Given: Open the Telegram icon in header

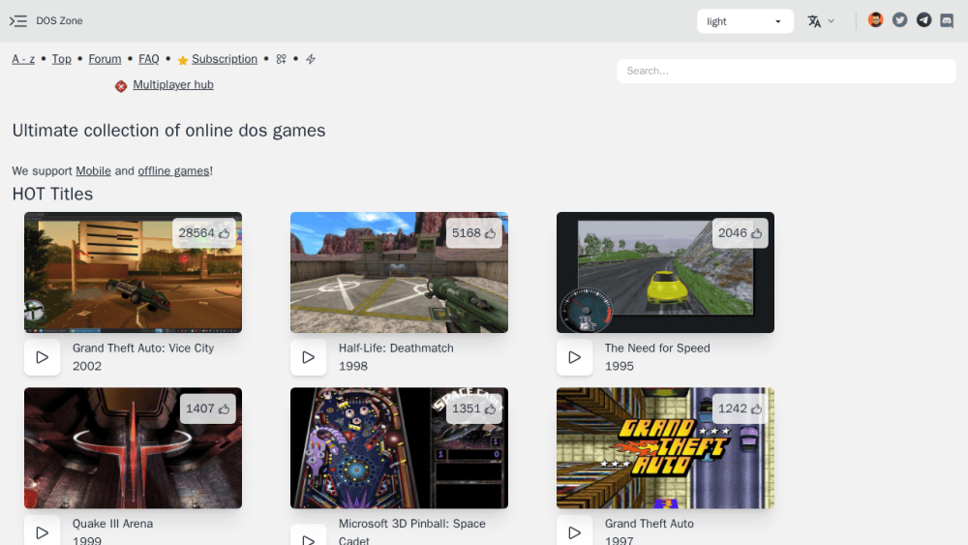Looking at the screenshot, I should click(x=923, y=20).
